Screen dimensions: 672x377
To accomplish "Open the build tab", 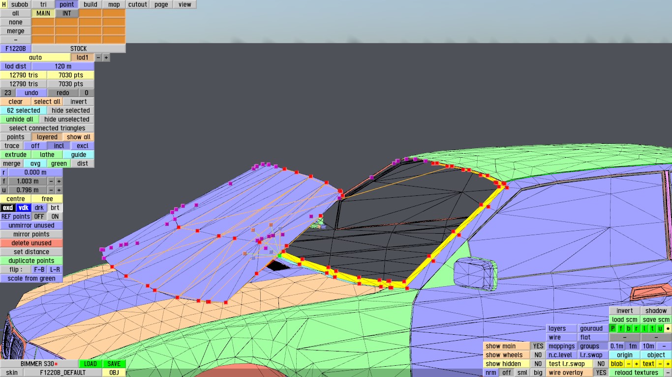I will click(91, 4).
